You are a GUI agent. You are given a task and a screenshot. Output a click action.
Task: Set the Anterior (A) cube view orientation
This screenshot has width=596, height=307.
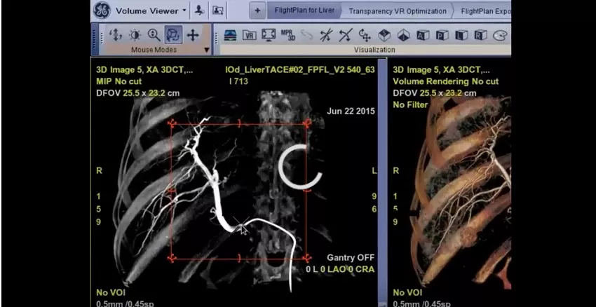click(x=423, y=35)
